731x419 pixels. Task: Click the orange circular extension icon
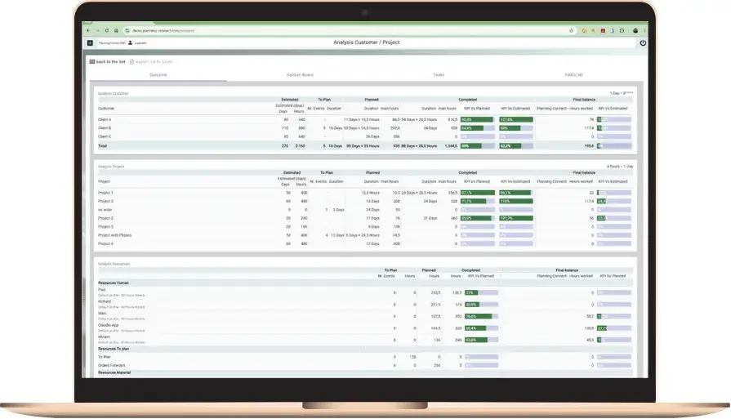(584, 31)
